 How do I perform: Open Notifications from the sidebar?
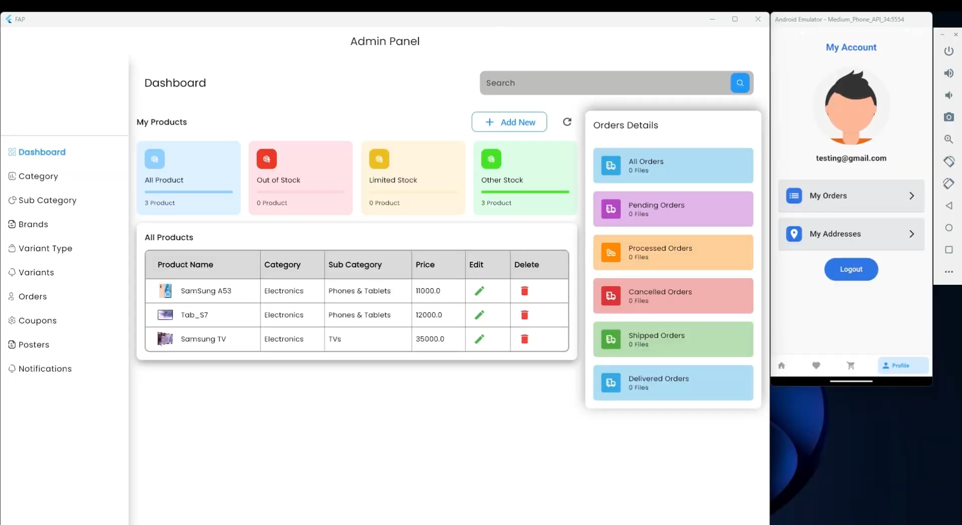click(x=45, y=368)
